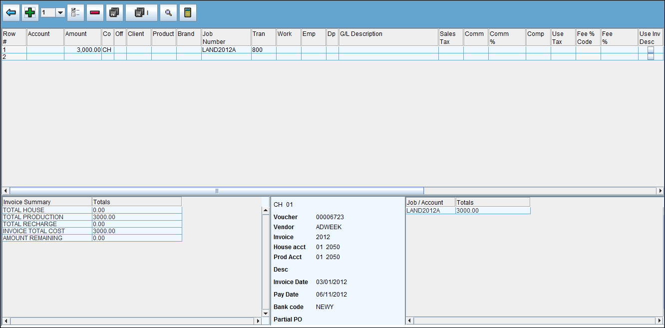Toggle Use Inv Desc checkbox in row 2
The height and width of the screenshot is (328, 665).
[651, 57]
